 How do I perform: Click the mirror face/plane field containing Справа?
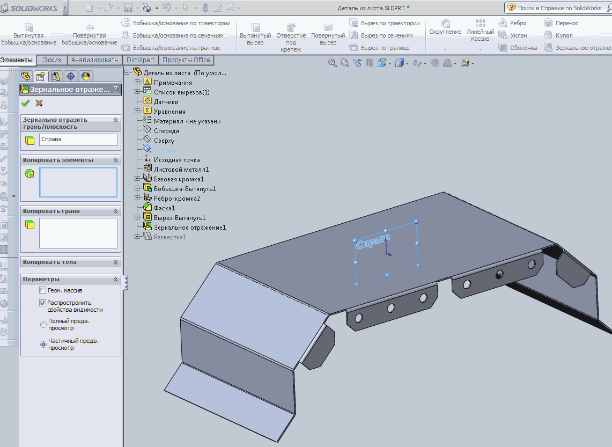coord(78,140)
